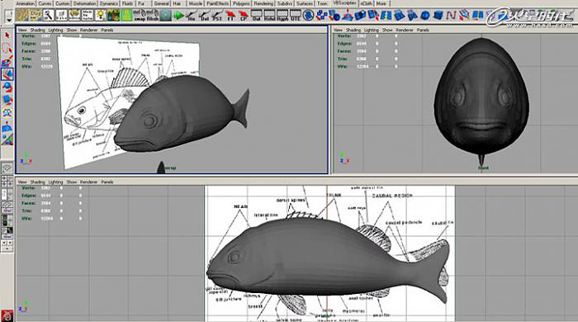Click the Del shelf button
The image size is (578, 322).
[x=205, y=15]
